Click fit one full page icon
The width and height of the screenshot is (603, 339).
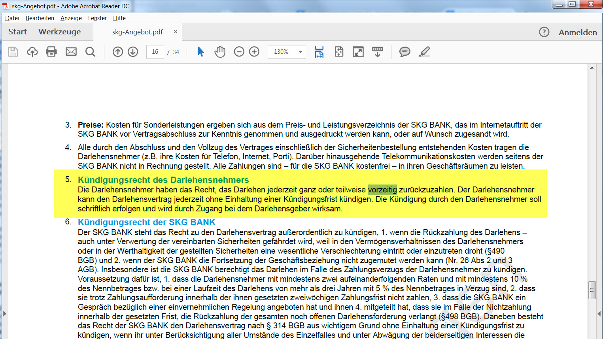pos(339,52)
